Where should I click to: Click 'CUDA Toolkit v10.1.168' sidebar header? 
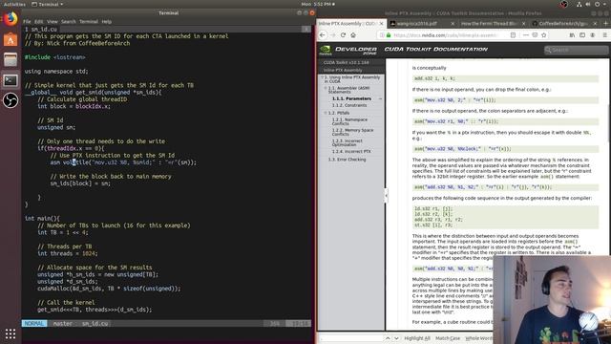(x=346, y=62)
